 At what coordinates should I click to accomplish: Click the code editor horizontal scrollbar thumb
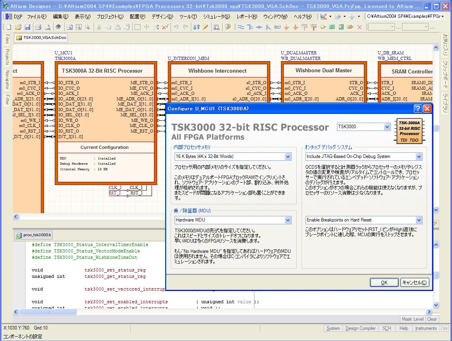click(48, 312)
